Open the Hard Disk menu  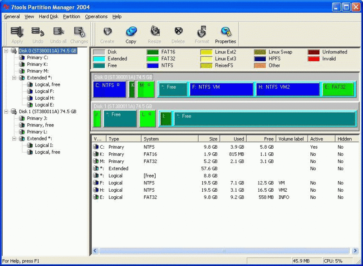coord(49,17)
